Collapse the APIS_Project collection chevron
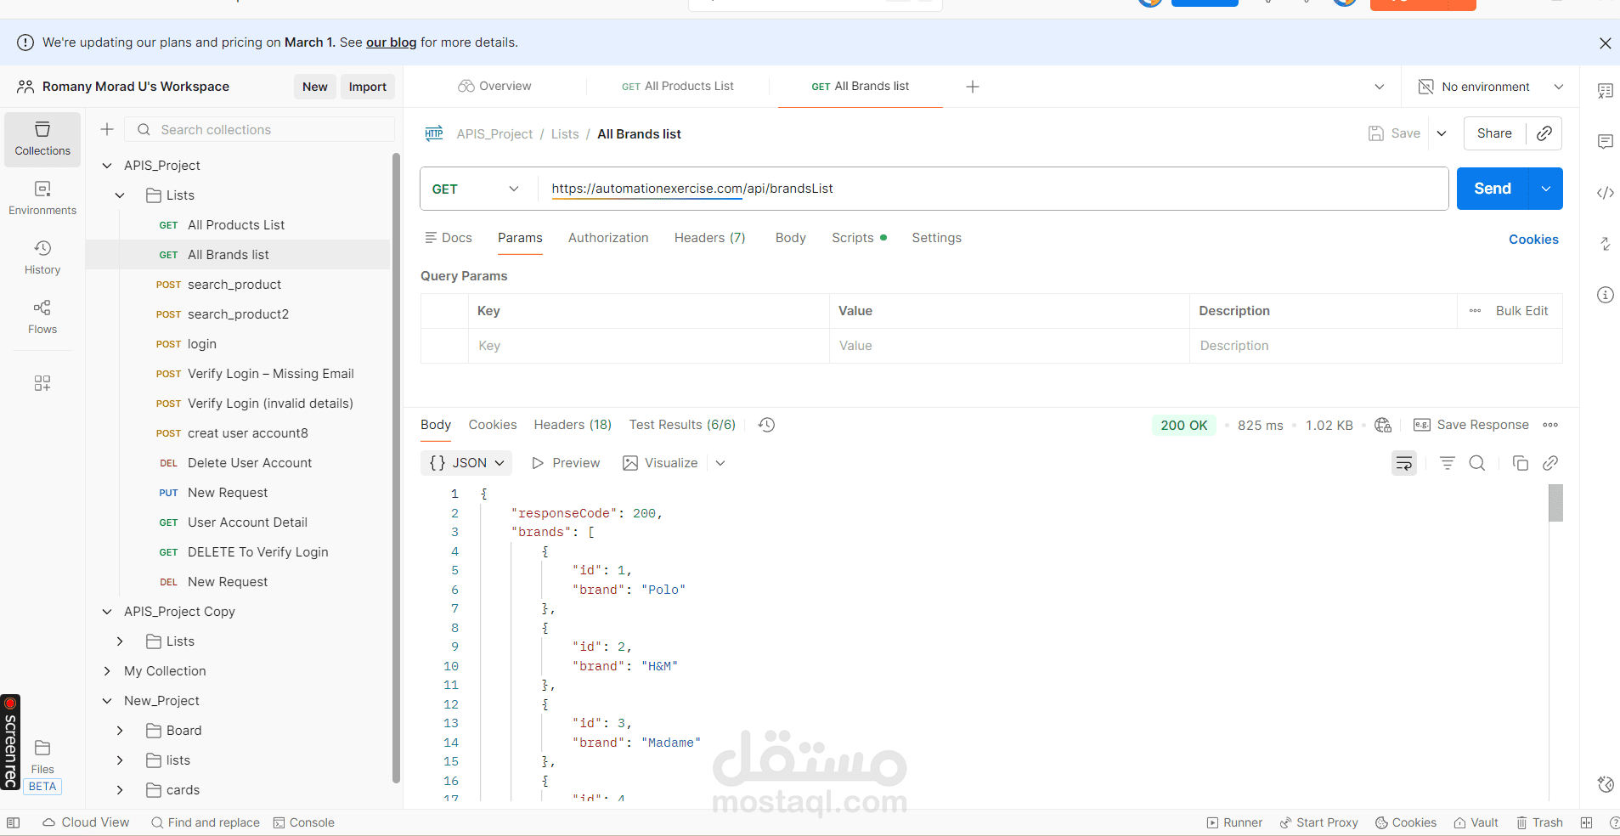The width and height of the screenshot is (1620, 836). coord(107,166)
